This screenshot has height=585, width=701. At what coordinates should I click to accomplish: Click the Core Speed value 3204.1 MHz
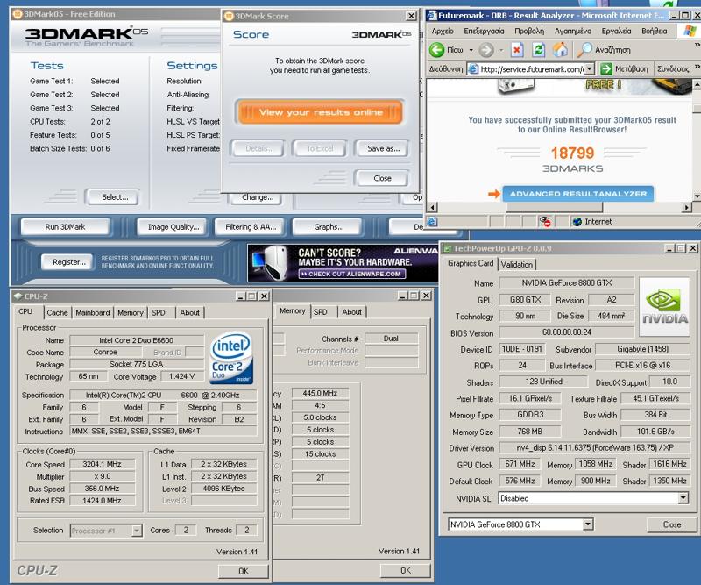(102, 464)
